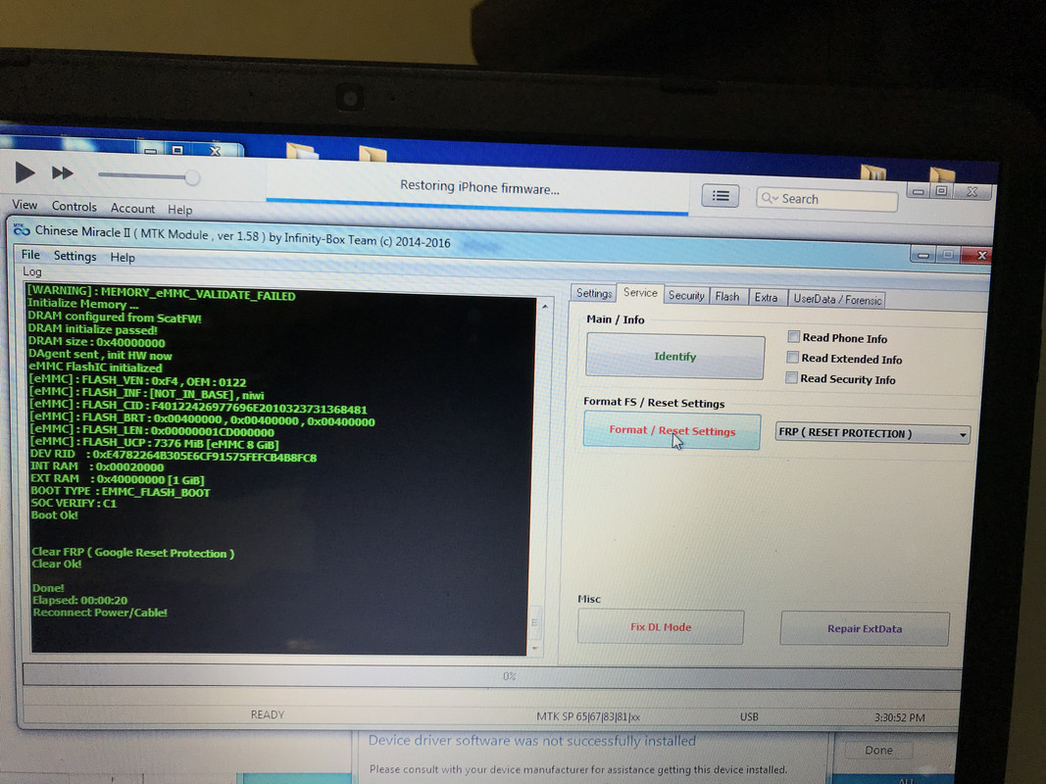Click the iTunes Search field

(826, 199)
